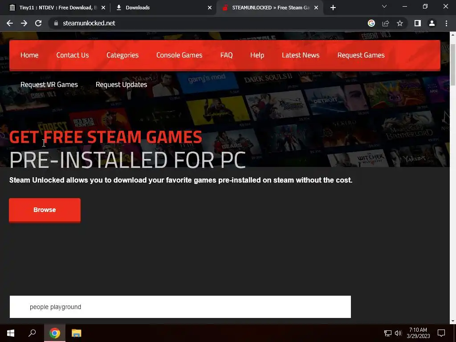Viewport: 456px width, 342px height.
Task: View Latest News
Action: [301, 55]
